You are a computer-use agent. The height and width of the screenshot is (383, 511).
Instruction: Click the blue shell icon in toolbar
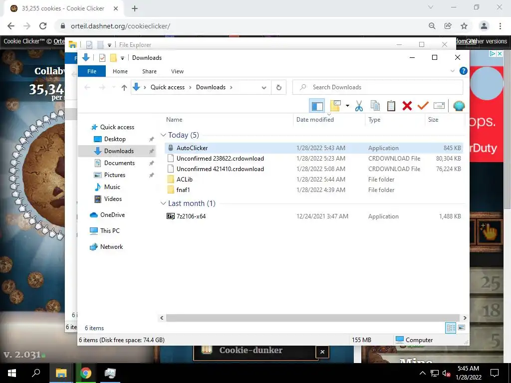[459, 106]
